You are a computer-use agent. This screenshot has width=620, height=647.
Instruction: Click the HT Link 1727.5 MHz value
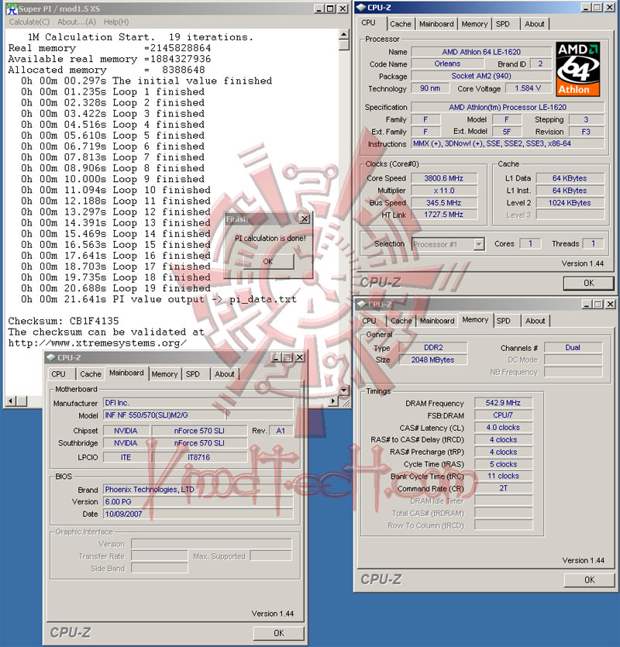tap(444, 215)
